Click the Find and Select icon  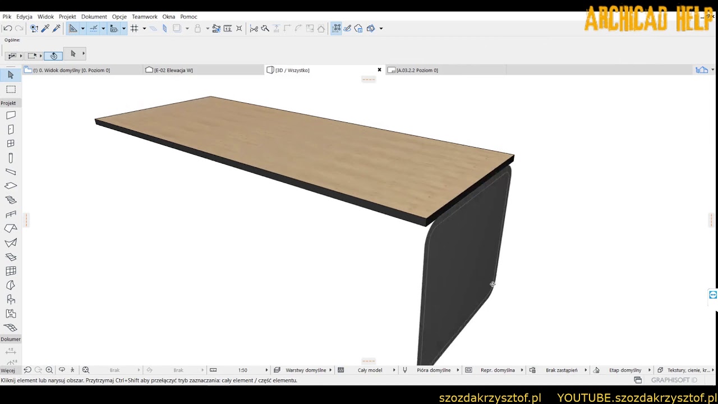click(x=34, y=28)
